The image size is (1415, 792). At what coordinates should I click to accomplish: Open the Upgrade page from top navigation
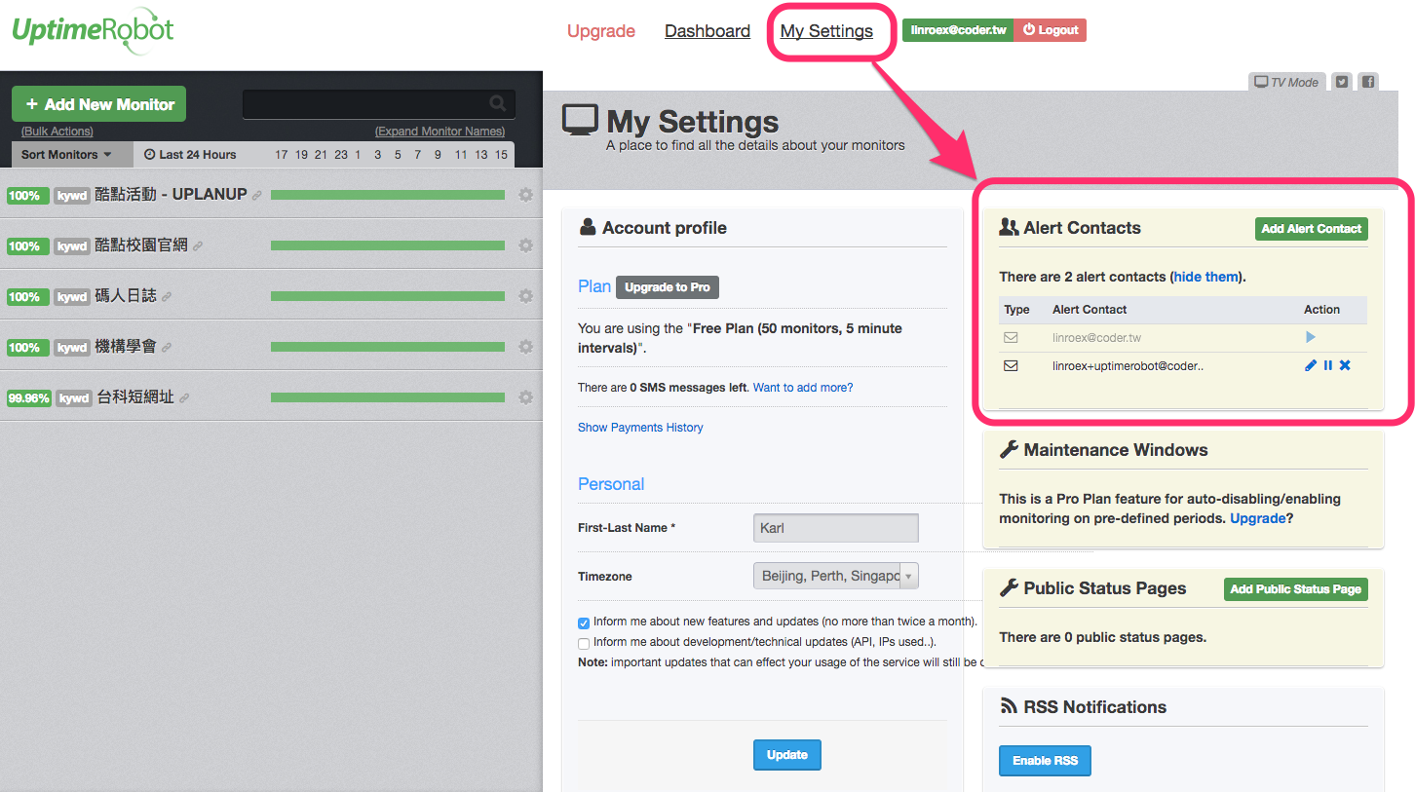(x=601, y=31)
